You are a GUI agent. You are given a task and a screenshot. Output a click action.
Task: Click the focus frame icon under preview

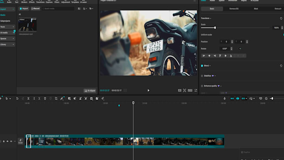pos(184,90)
